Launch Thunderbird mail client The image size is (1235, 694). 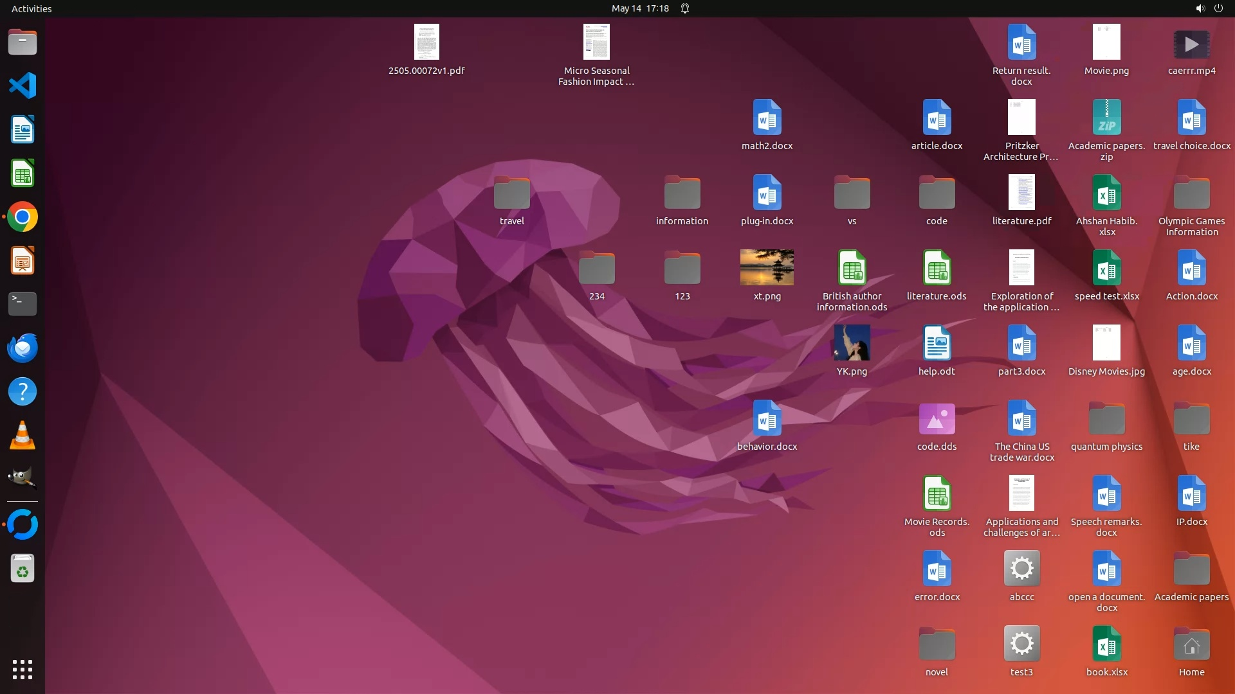pos(23,348)
